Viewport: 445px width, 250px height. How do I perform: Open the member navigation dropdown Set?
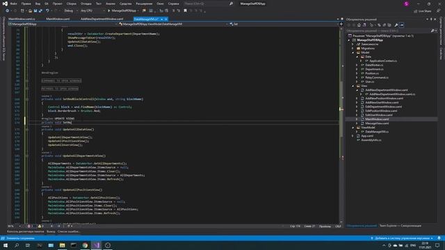(x=283, y=24)
